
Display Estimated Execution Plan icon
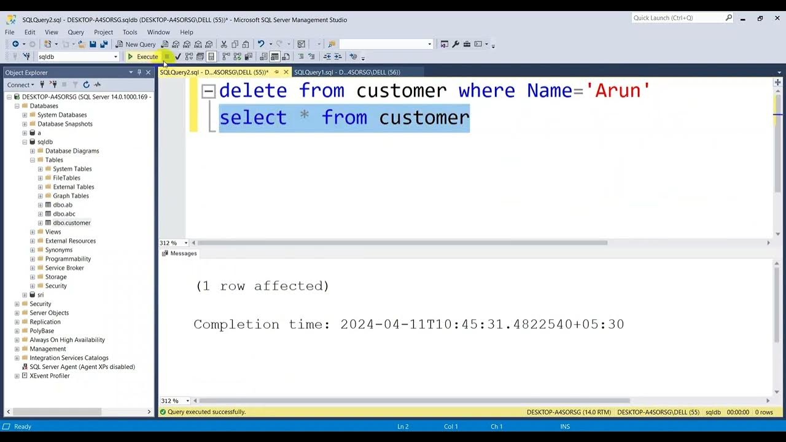pos(189,56)
